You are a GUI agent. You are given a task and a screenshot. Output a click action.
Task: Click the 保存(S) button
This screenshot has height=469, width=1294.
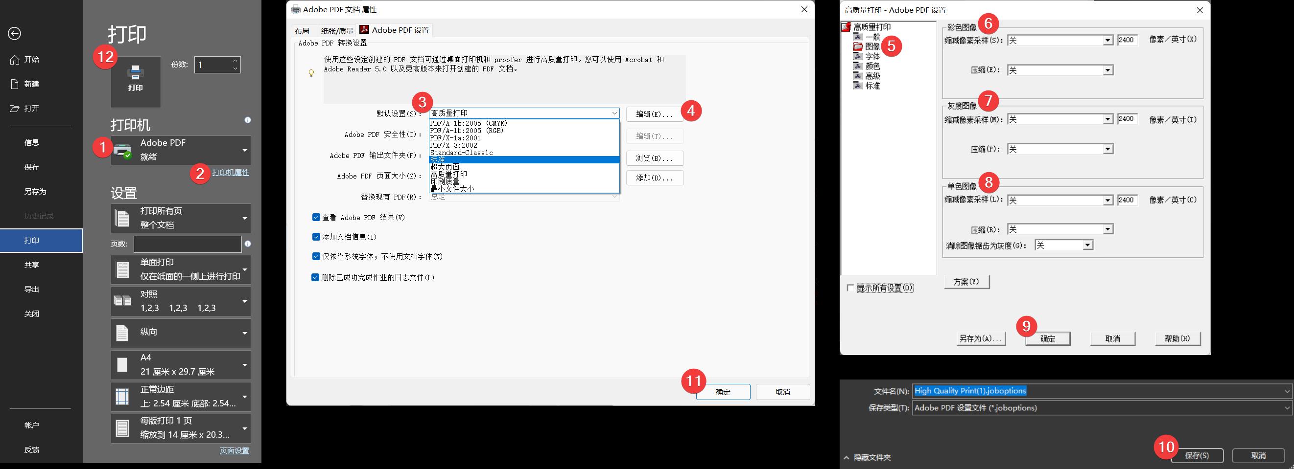(1197, 455)
